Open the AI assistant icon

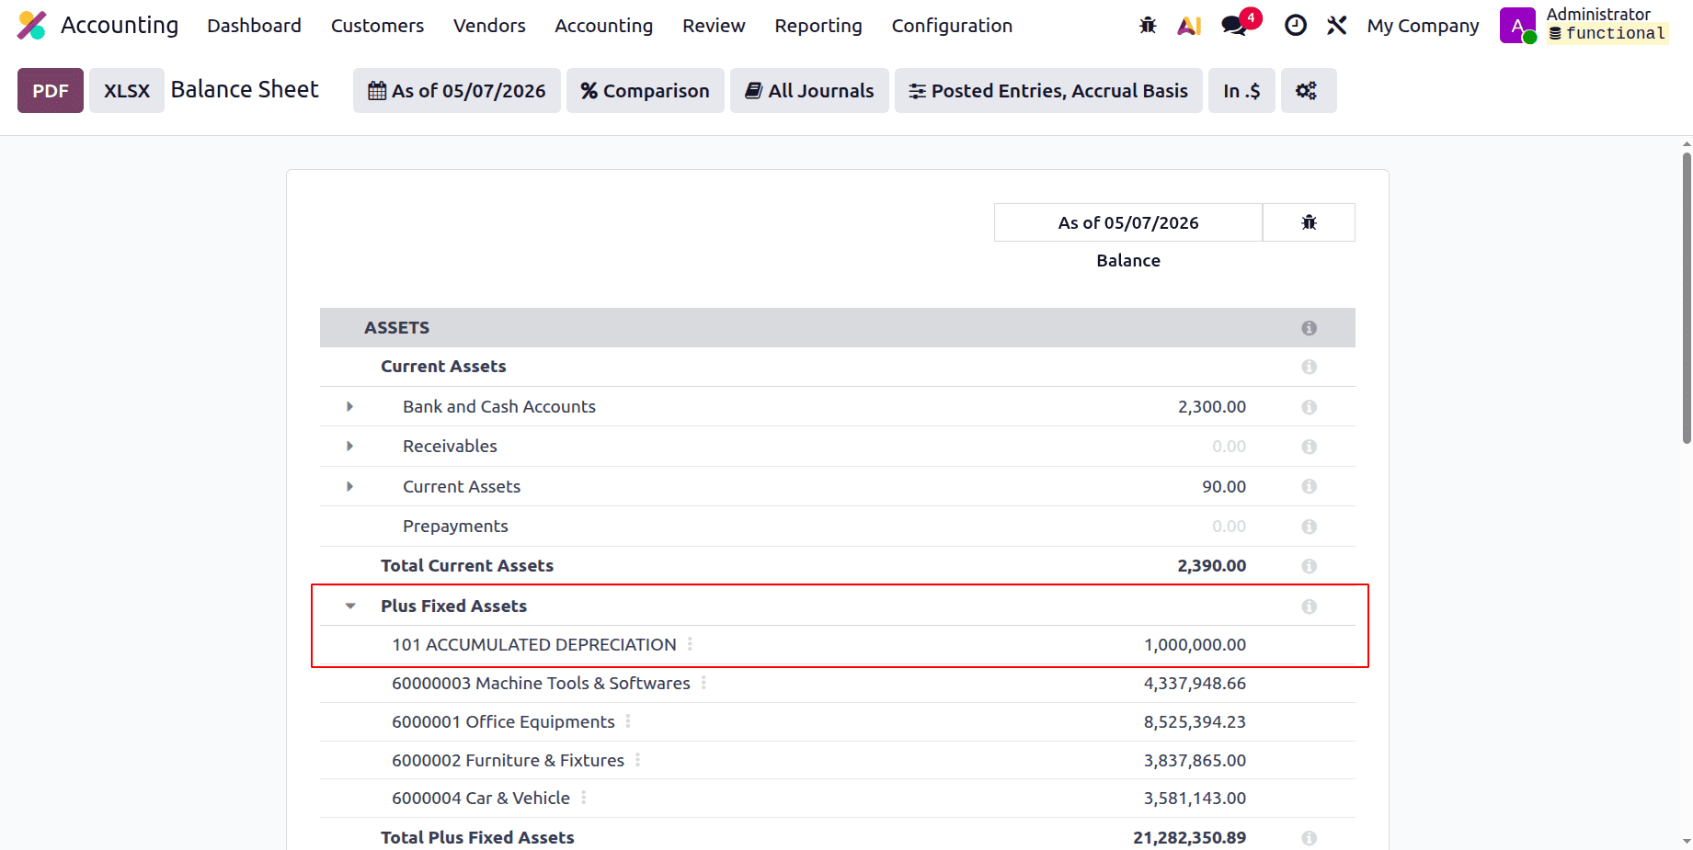click(1189, 26)
